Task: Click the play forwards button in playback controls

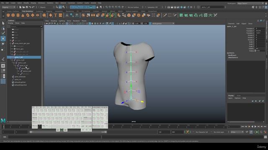Action: point(255,127)
